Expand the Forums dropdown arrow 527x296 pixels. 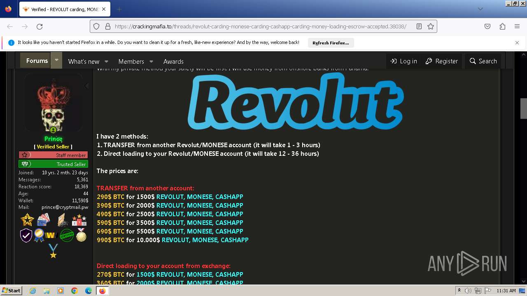[56, 60]
